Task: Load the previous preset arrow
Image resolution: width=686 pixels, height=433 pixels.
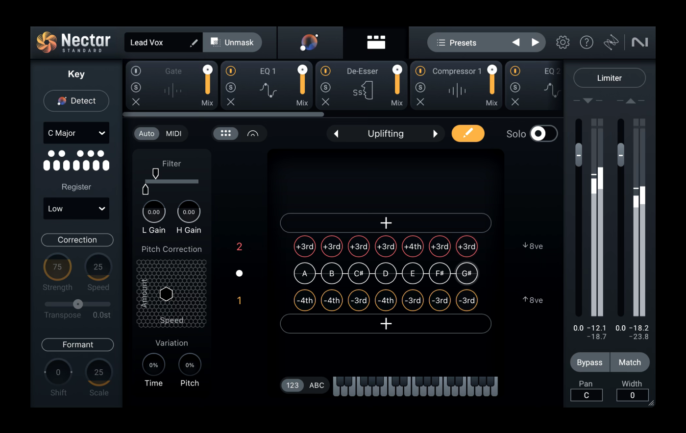Action: pyautogui.click(x=515, y=43)
